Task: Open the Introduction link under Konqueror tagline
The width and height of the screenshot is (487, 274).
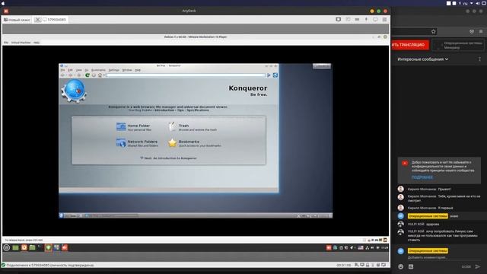Action: point(164,110)
